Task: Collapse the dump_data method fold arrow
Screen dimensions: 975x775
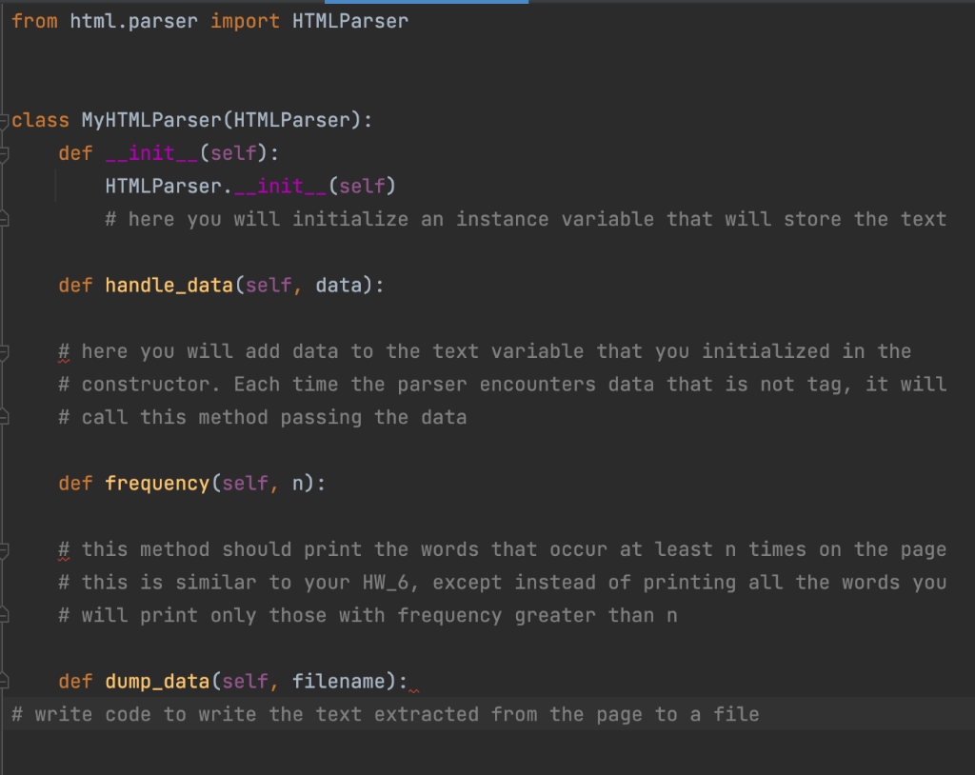Action: click(5, 681)
